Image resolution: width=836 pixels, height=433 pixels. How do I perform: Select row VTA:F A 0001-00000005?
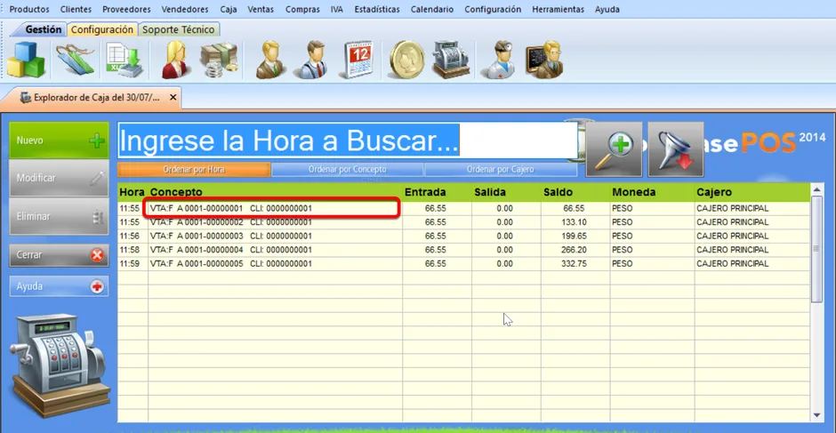coord(463,264)
